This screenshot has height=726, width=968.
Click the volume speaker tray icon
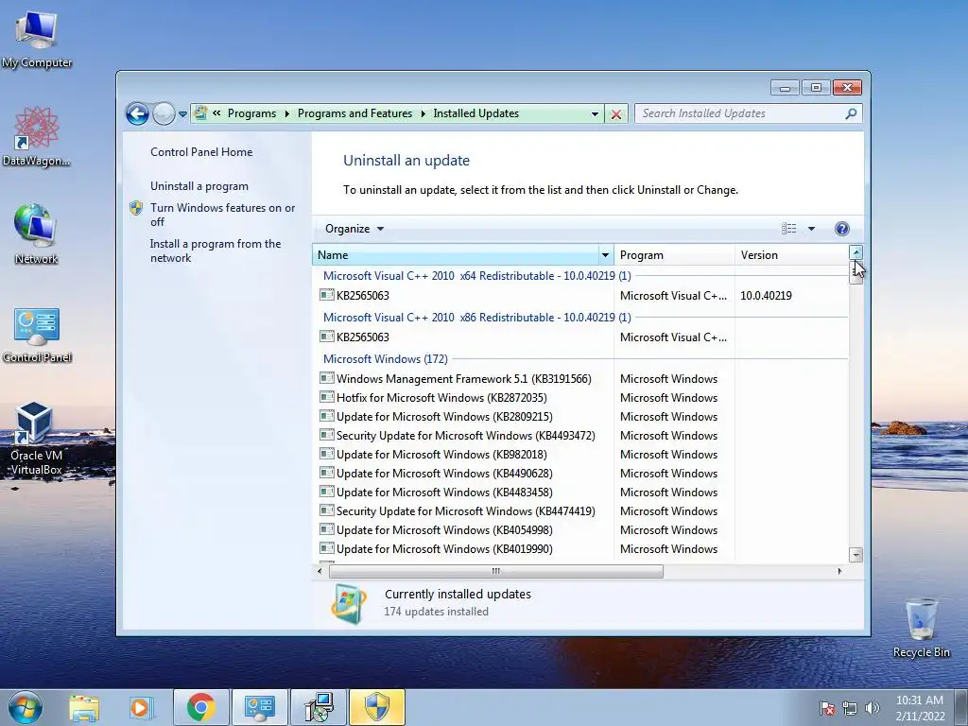[872, 708]
